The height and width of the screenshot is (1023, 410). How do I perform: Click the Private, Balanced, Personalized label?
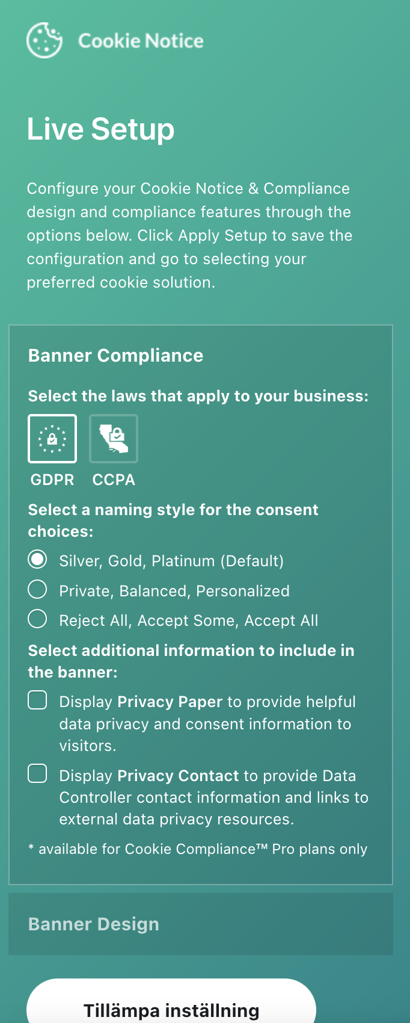174,591
